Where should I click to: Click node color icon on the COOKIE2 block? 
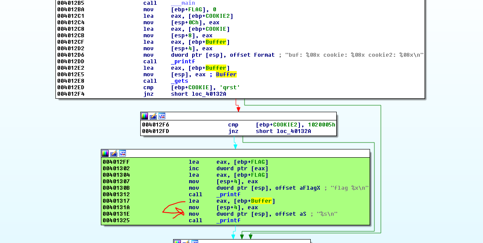(x=145, y=116)
